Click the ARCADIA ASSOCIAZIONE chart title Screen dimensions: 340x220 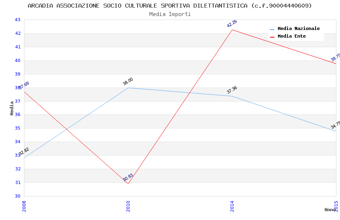(x=170, y=6)
